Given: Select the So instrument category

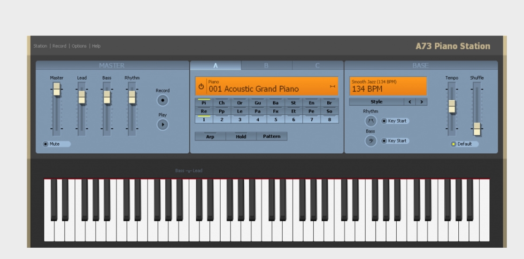Looking at the screenshot, I should pyautogui.click(x=330, y=111).
